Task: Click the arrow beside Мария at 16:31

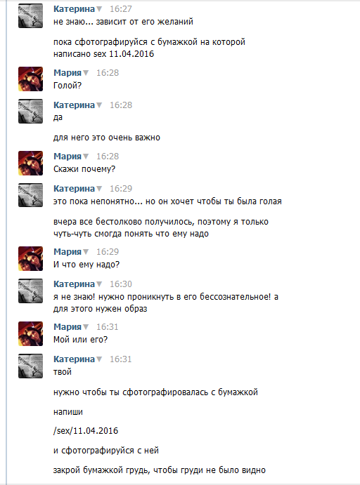Action: (86, 327)
